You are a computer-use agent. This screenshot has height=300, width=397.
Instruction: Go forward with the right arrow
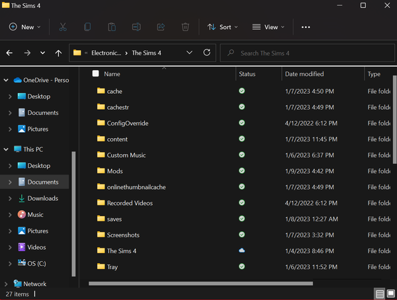pos(27,53)
